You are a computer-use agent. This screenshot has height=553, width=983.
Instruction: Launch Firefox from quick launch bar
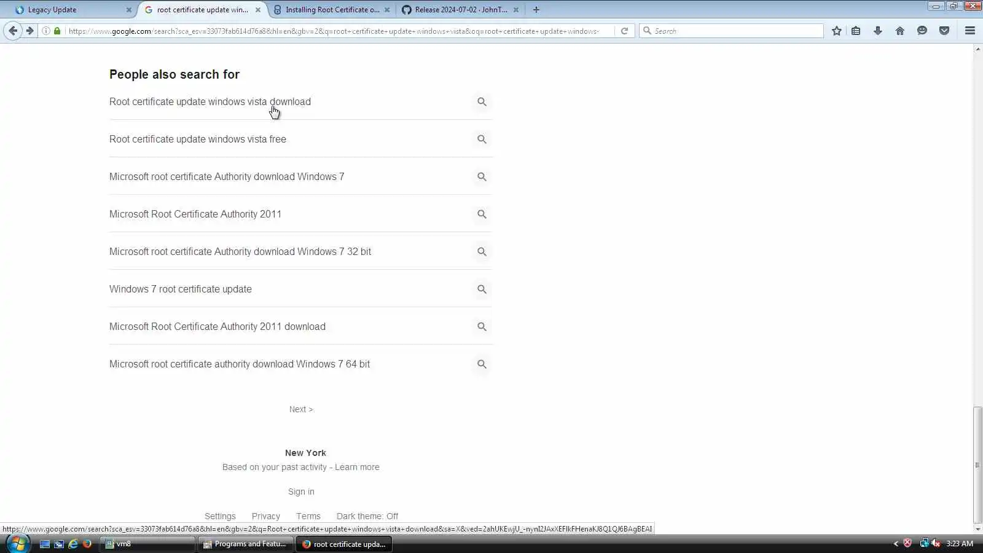[x=87, y=544]
